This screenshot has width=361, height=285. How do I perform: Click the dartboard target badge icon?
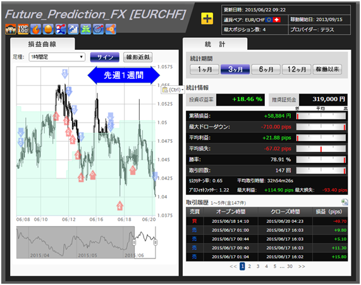(x=98, y=29)
